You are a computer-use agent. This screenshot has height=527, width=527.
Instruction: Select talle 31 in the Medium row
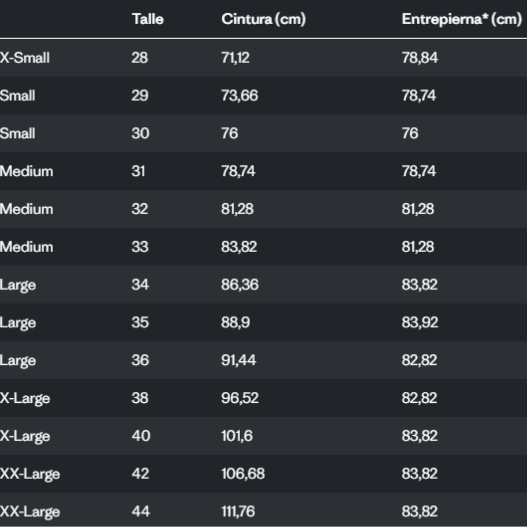pos(138,171)
